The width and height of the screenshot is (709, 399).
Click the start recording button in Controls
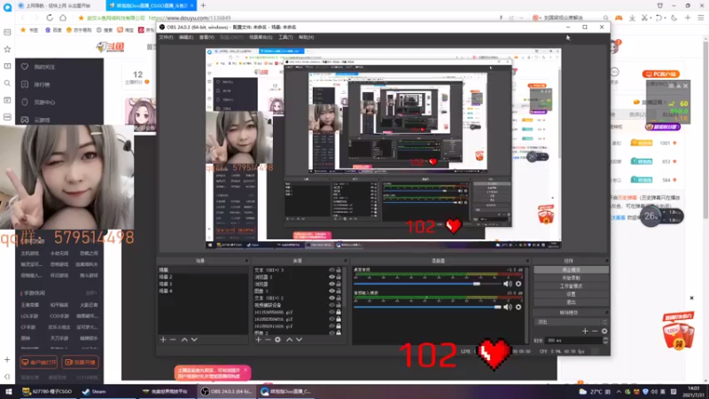(x=571, y=278)
